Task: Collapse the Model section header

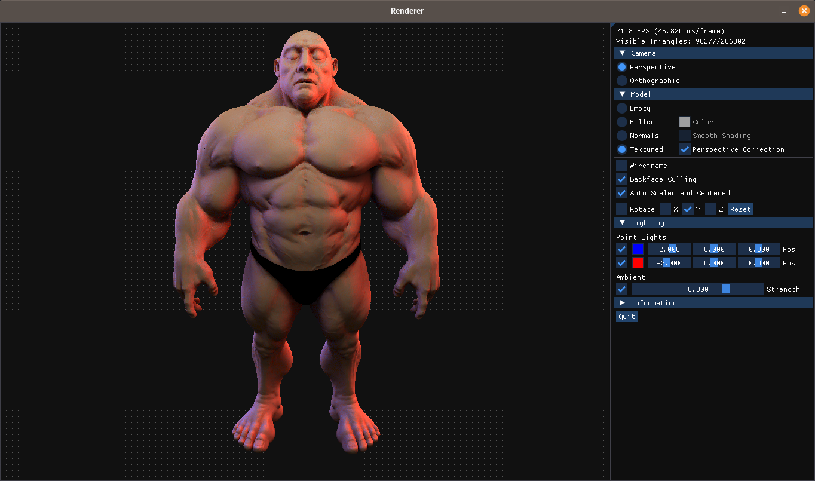Action: click(x=713, y=94)
